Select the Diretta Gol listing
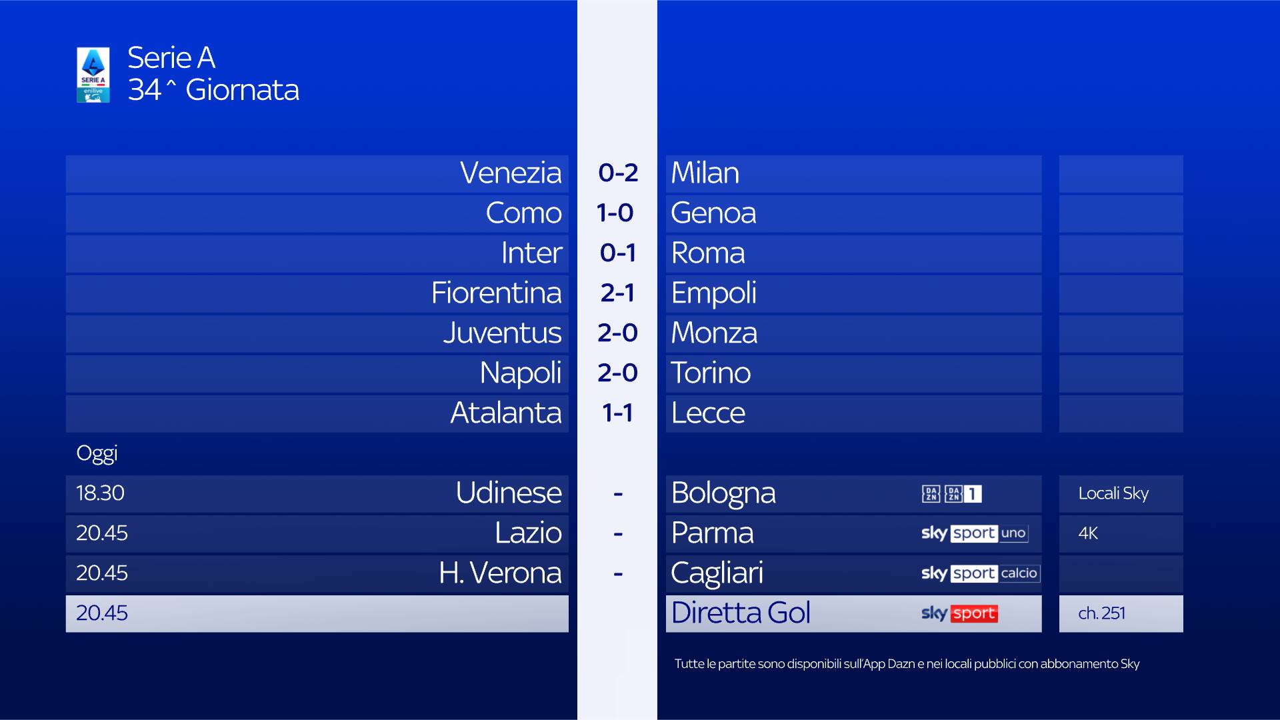The width and height of the screenshot is (1280, 720). click(x=741, y=613)
